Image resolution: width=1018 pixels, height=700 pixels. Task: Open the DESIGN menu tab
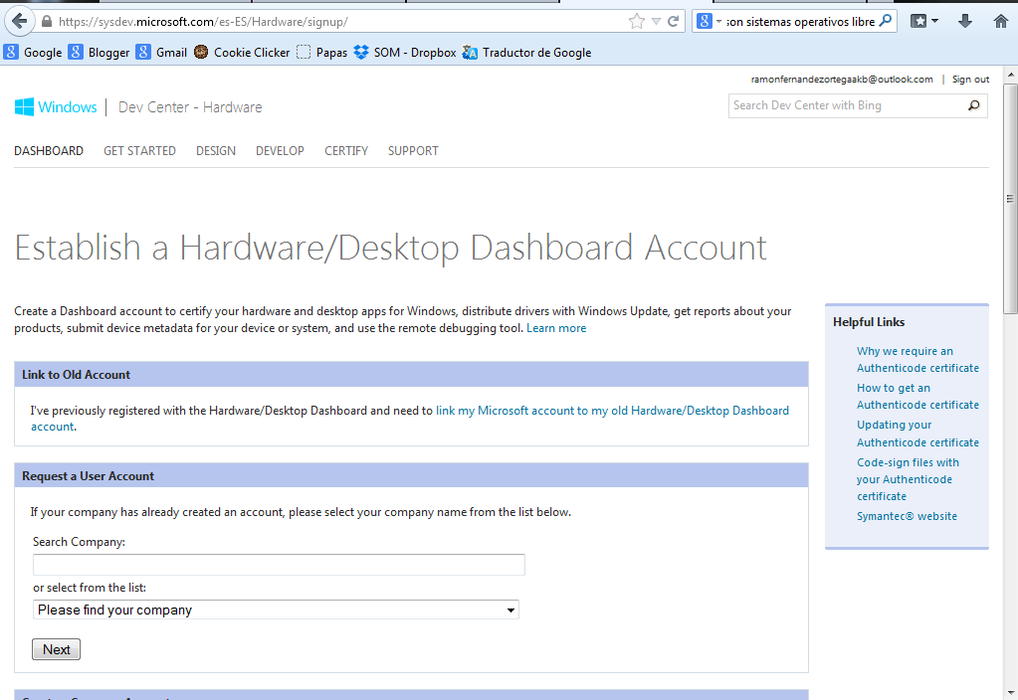click(216, 150)
